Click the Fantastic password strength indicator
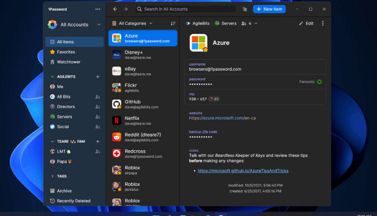Viewport: 377px width, 216px height. tap(310, 82)
